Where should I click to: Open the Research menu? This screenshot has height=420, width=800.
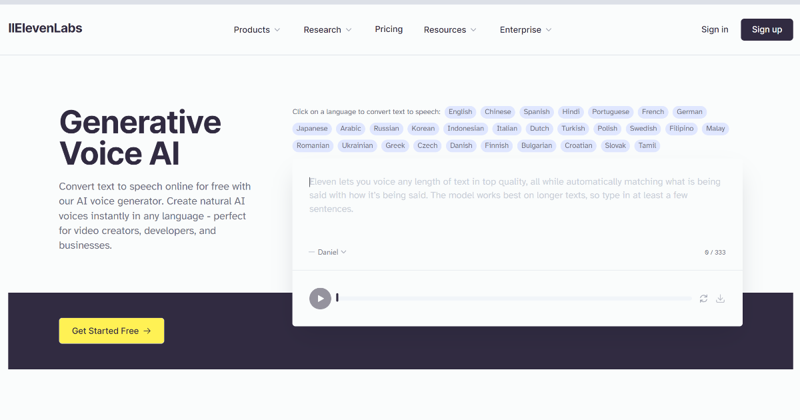[x=327, y=29]
